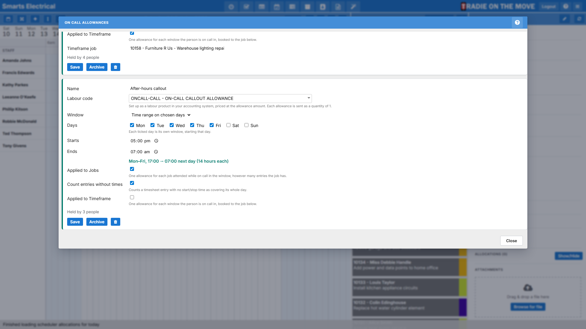The image size is (586, 329).
Task: Untick the Mon day checkbox
Action: tap(132, 125)
